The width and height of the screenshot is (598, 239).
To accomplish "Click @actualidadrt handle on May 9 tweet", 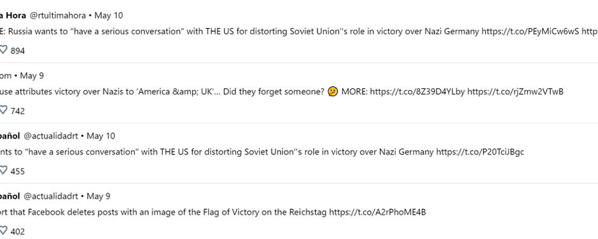I will tap(51, 196).
